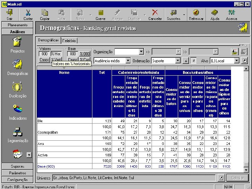The height and width of the screenshot is (189, 252).
Task: Open Projectos in the sidebar
Action: pyautogui.click(x=17, y=45)
